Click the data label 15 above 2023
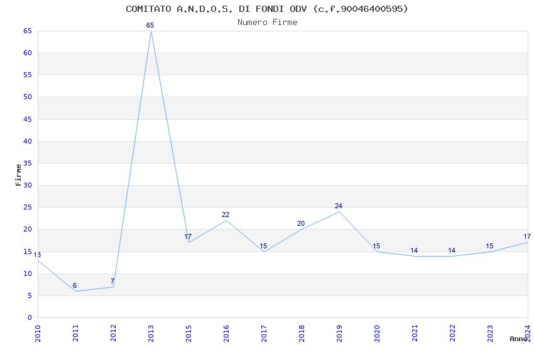This screenshot has width=534, height=345. (489, 246)
